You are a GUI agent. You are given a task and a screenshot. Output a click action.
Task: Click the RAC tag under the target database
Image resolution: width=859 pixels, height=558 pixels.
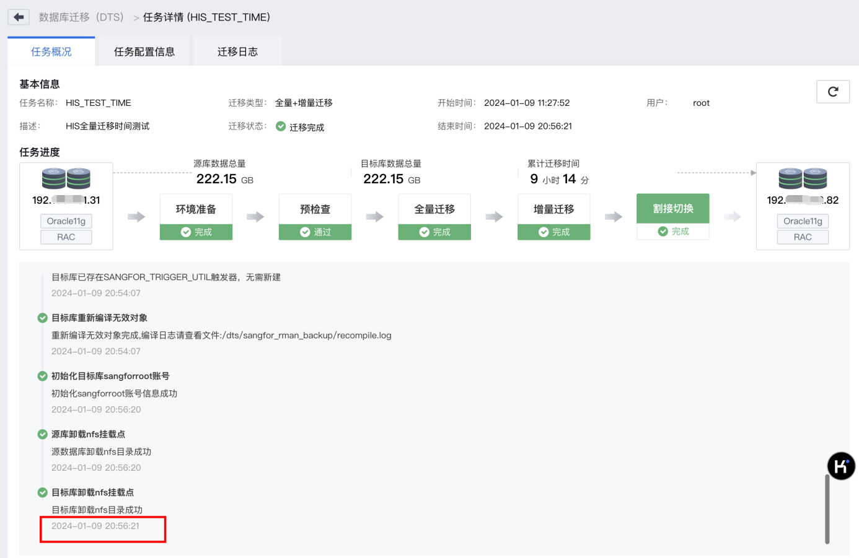pyautogui.click(x=803, y=237)
